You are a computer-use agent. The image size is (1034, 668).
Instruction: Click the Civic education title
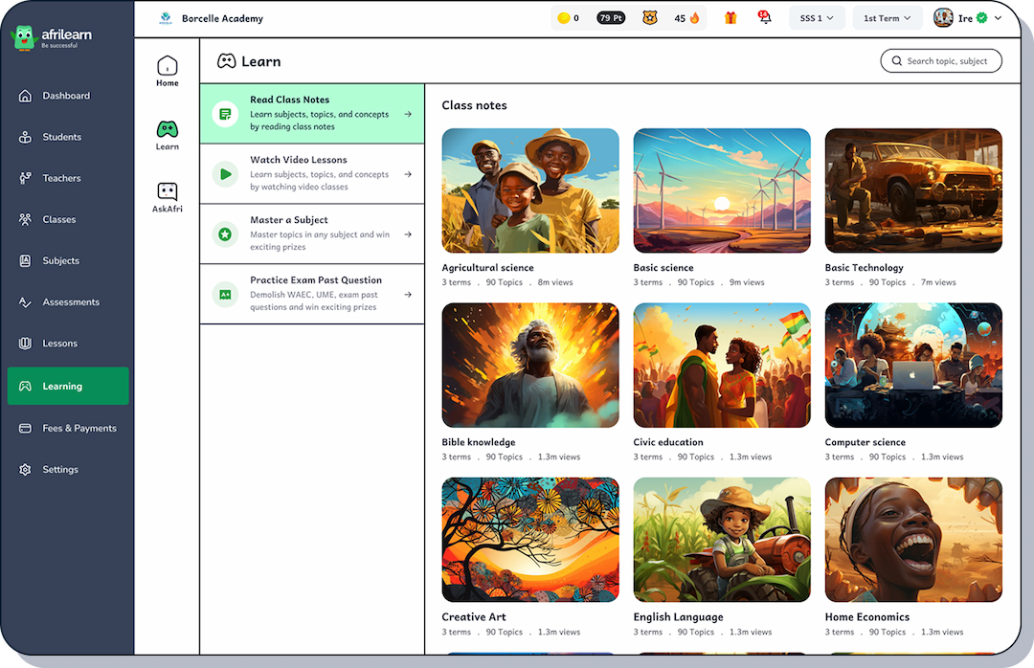pos(668,442)
